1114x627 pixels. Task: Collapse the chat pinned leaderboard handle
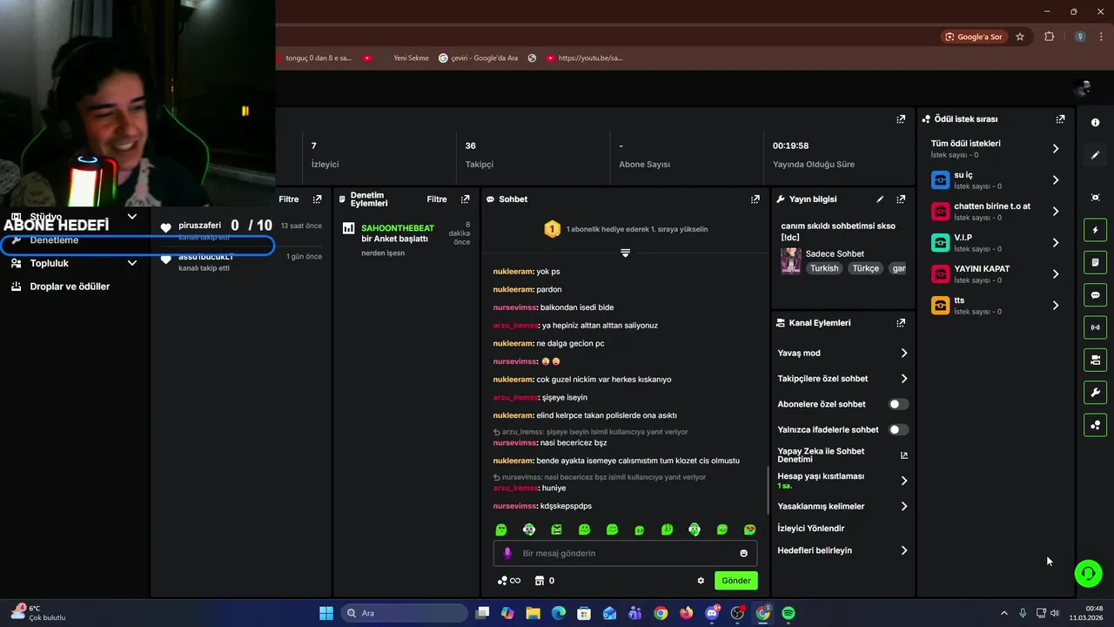click(625, 253)
